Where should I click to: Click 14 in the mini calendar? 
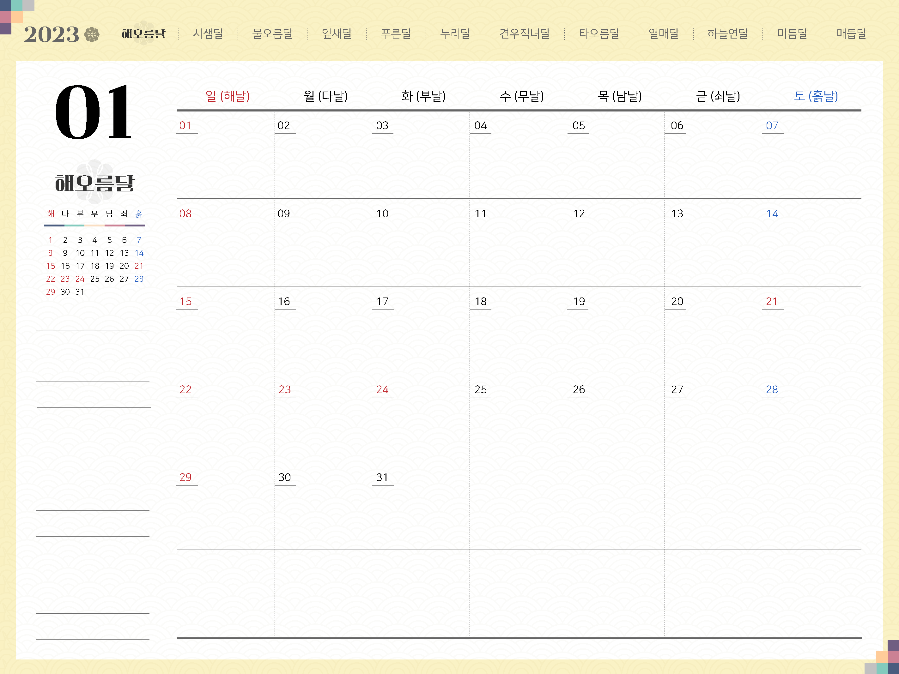pyautogui.click(x=139, y=253)
